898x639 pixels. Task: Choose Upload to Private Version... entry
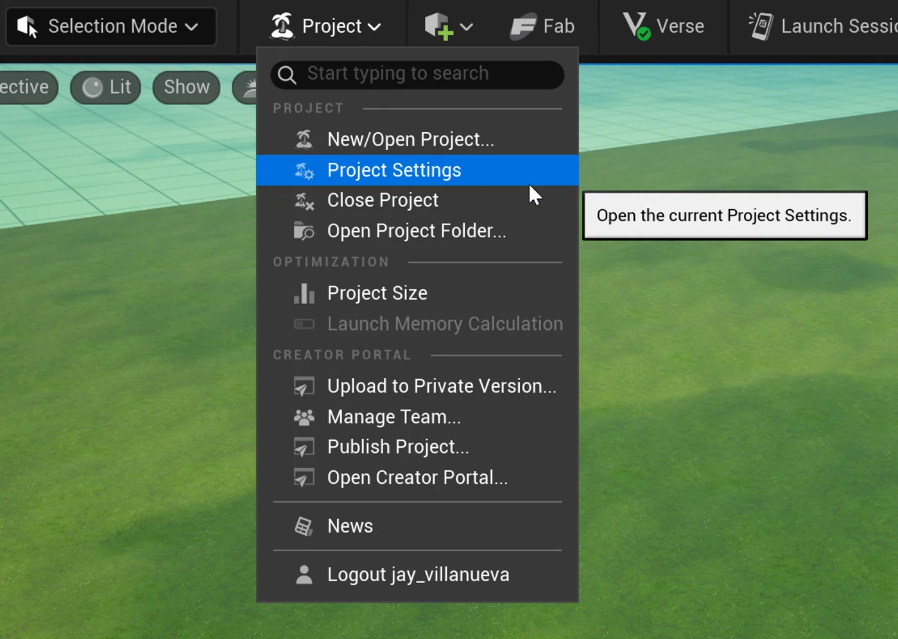pos(417,386)
